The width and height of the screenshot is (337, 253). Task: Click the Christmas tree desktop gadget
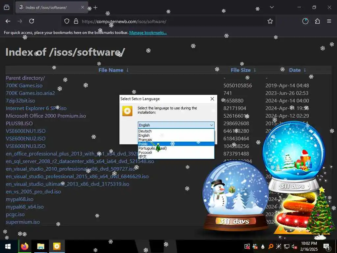coord(321,213)
